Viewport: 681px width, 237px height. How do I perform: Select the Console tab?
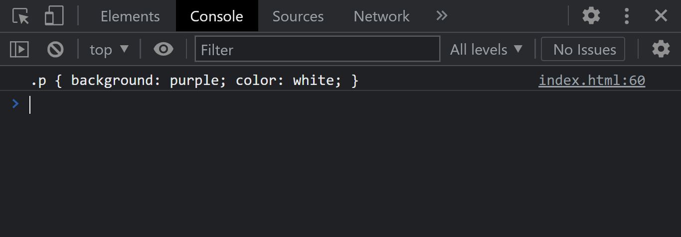[217, 16]
